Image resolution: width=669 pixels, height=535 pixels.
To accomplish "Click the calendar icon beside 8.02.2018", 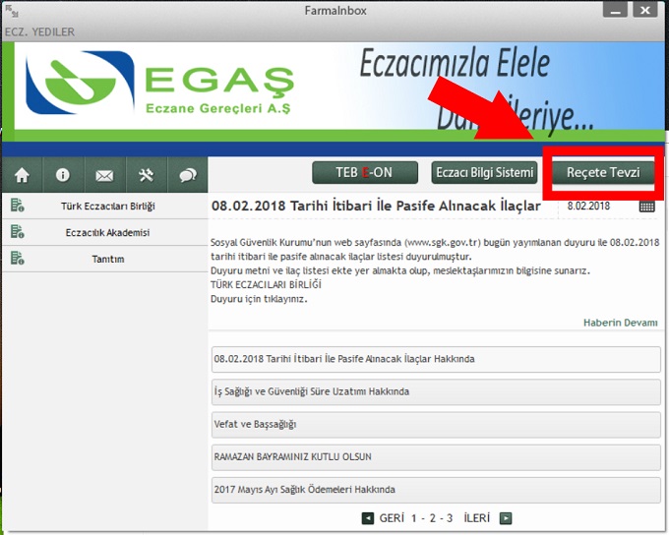I will [x=646, y=207].
